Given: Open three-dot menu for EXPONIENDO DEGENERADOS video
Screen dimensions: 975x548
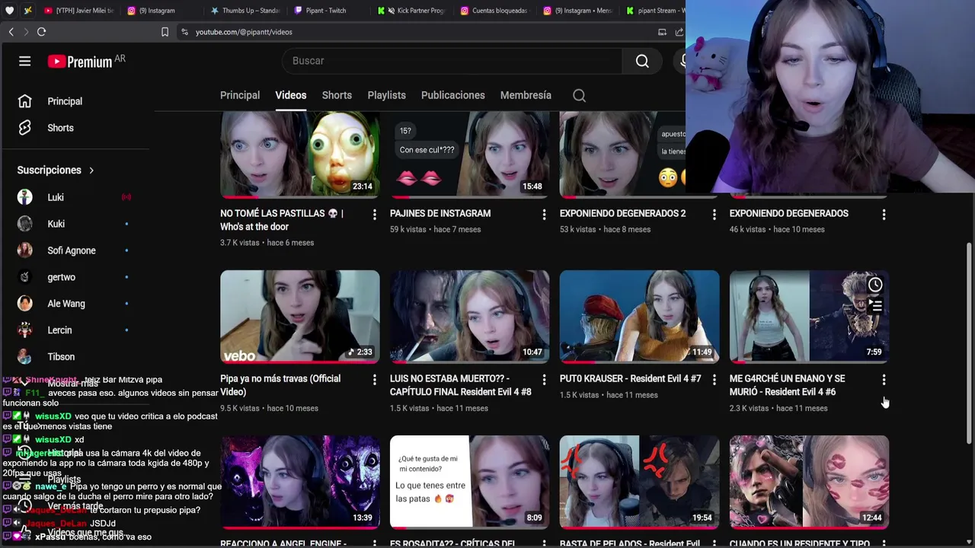Looking at the screenshot, I should [x=884, y=215].
